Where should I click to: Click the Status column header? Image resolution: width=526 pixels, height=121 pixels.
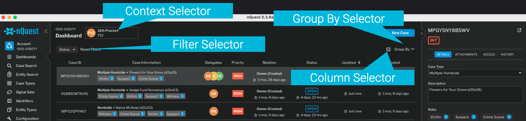coord(312,62)
